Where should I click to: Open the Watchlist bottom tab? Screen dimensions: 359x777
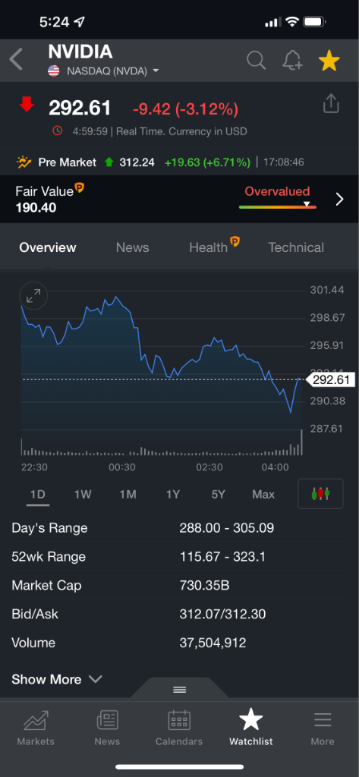[x=251, y=728]
